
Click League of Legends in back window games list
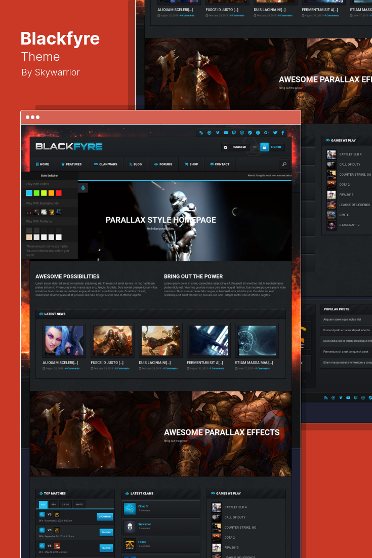[x=355, y=205]
